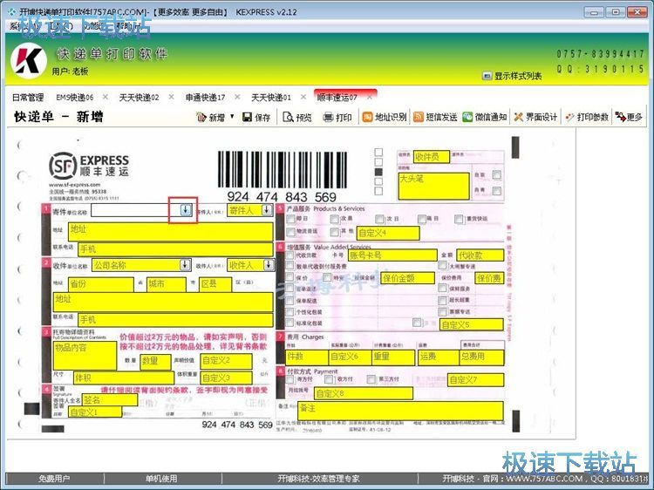Click the 短信发送 button label
654x490 pixels.
pos(441,118)
